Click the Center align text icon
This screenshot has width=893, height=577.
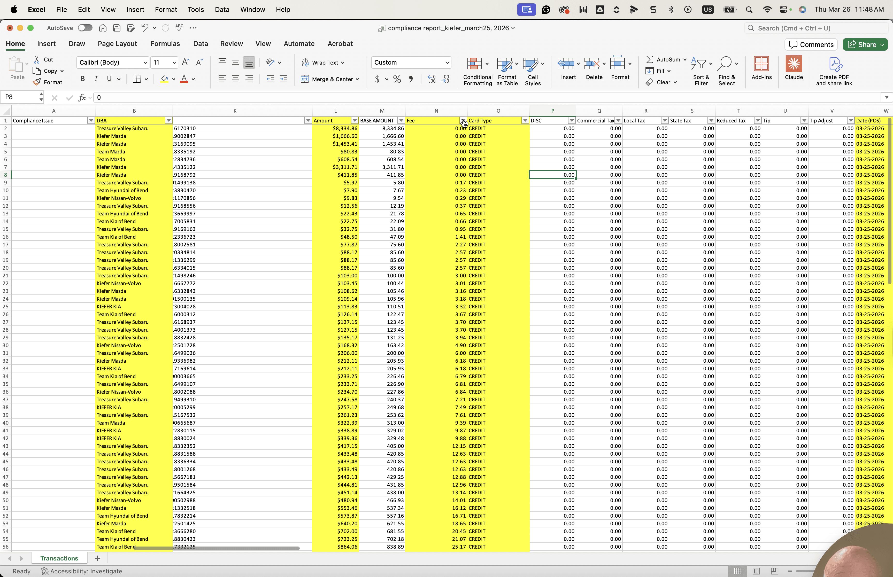[x=236, y=79]
